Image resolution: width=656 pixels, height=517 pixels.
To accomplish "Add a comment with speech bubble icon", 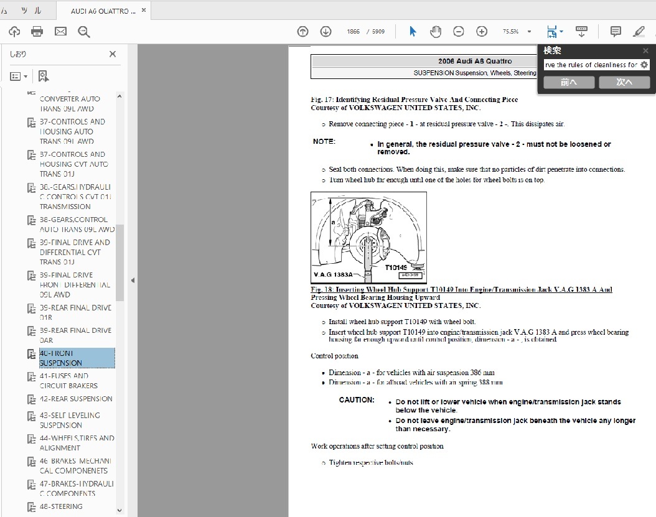I will pyautogui.click(x=616, y=31).
